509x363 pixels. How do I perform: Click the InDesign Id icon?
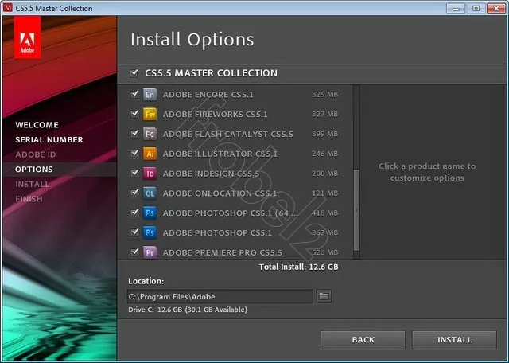tap(150, 174)
